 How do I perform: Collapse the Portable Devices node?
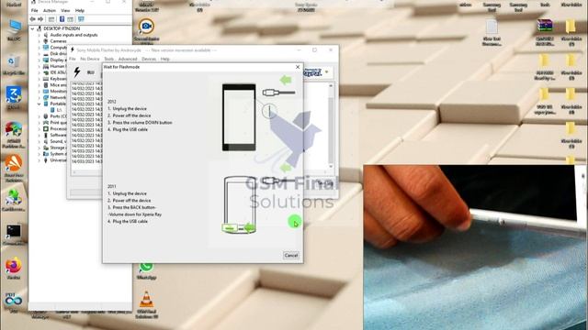point(39,104)
